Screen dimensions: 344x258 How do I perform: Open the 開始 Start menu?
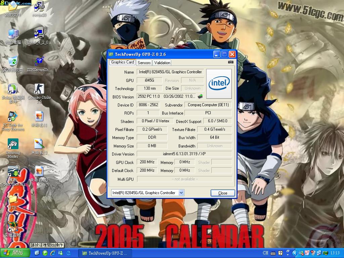pyautogui.click(x=15, y=253)
